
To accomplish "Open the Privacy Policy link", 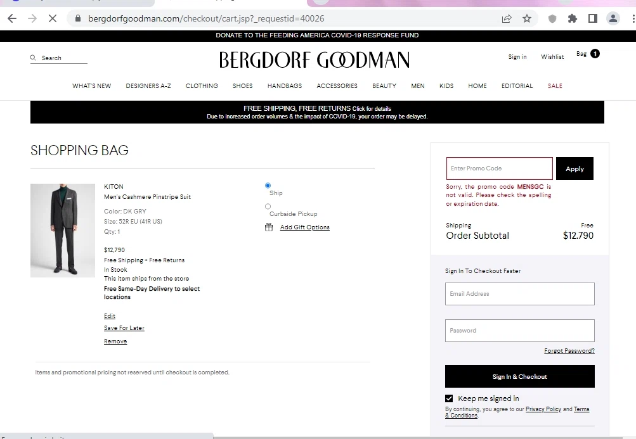I will [543, 409].
